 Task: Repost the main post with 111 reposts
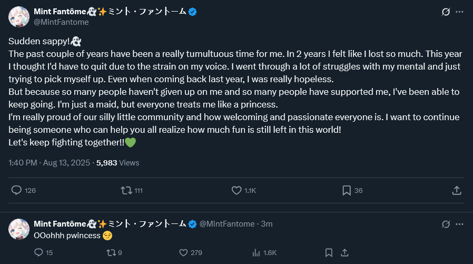click(x=127, y=190)
